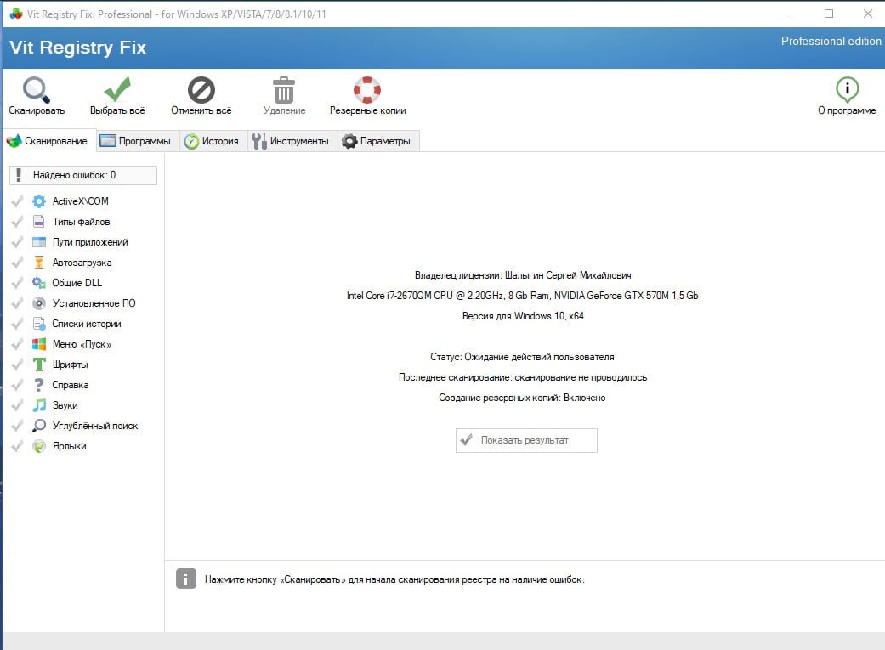885x650 pixels.
Task: Open the О программе info icon
Action: coord(847,89)
